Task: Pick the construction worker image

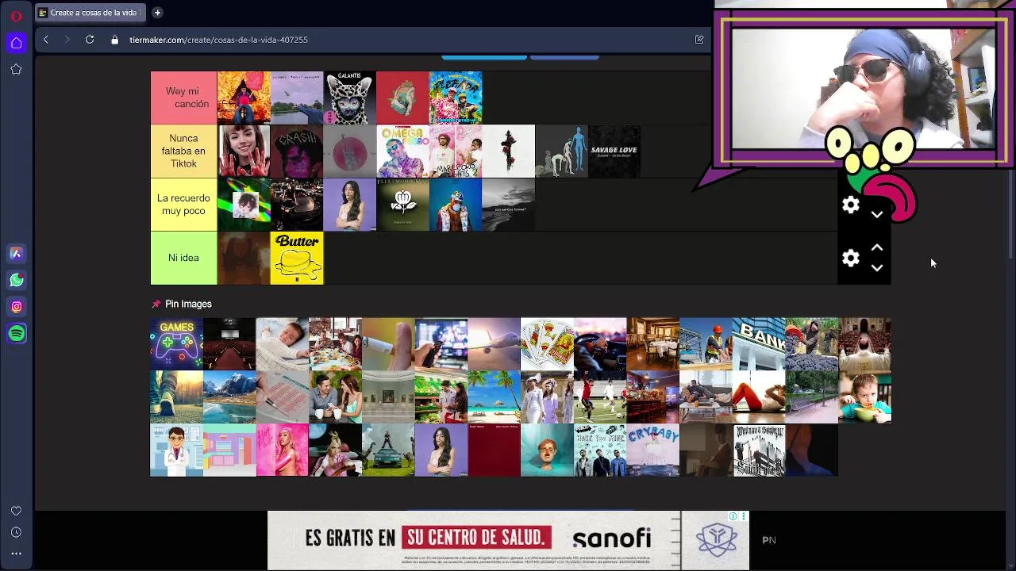Action: coord(706,344)
